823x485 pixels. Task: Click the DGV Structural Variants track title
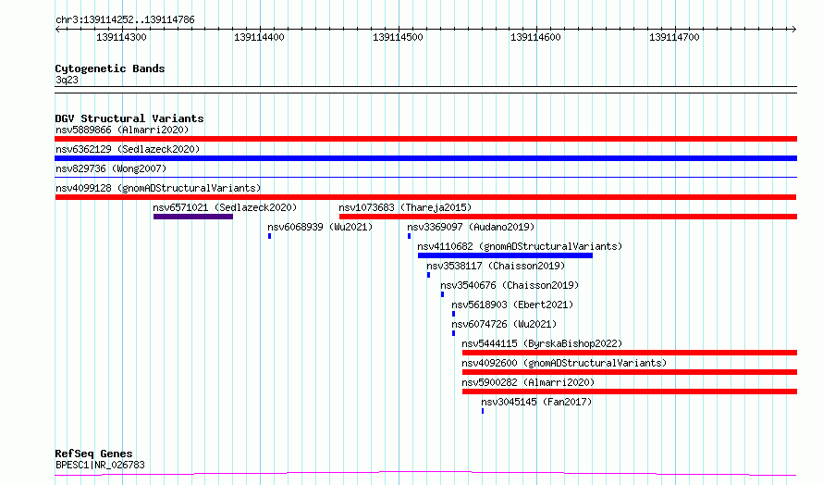(x=129, y=118)
